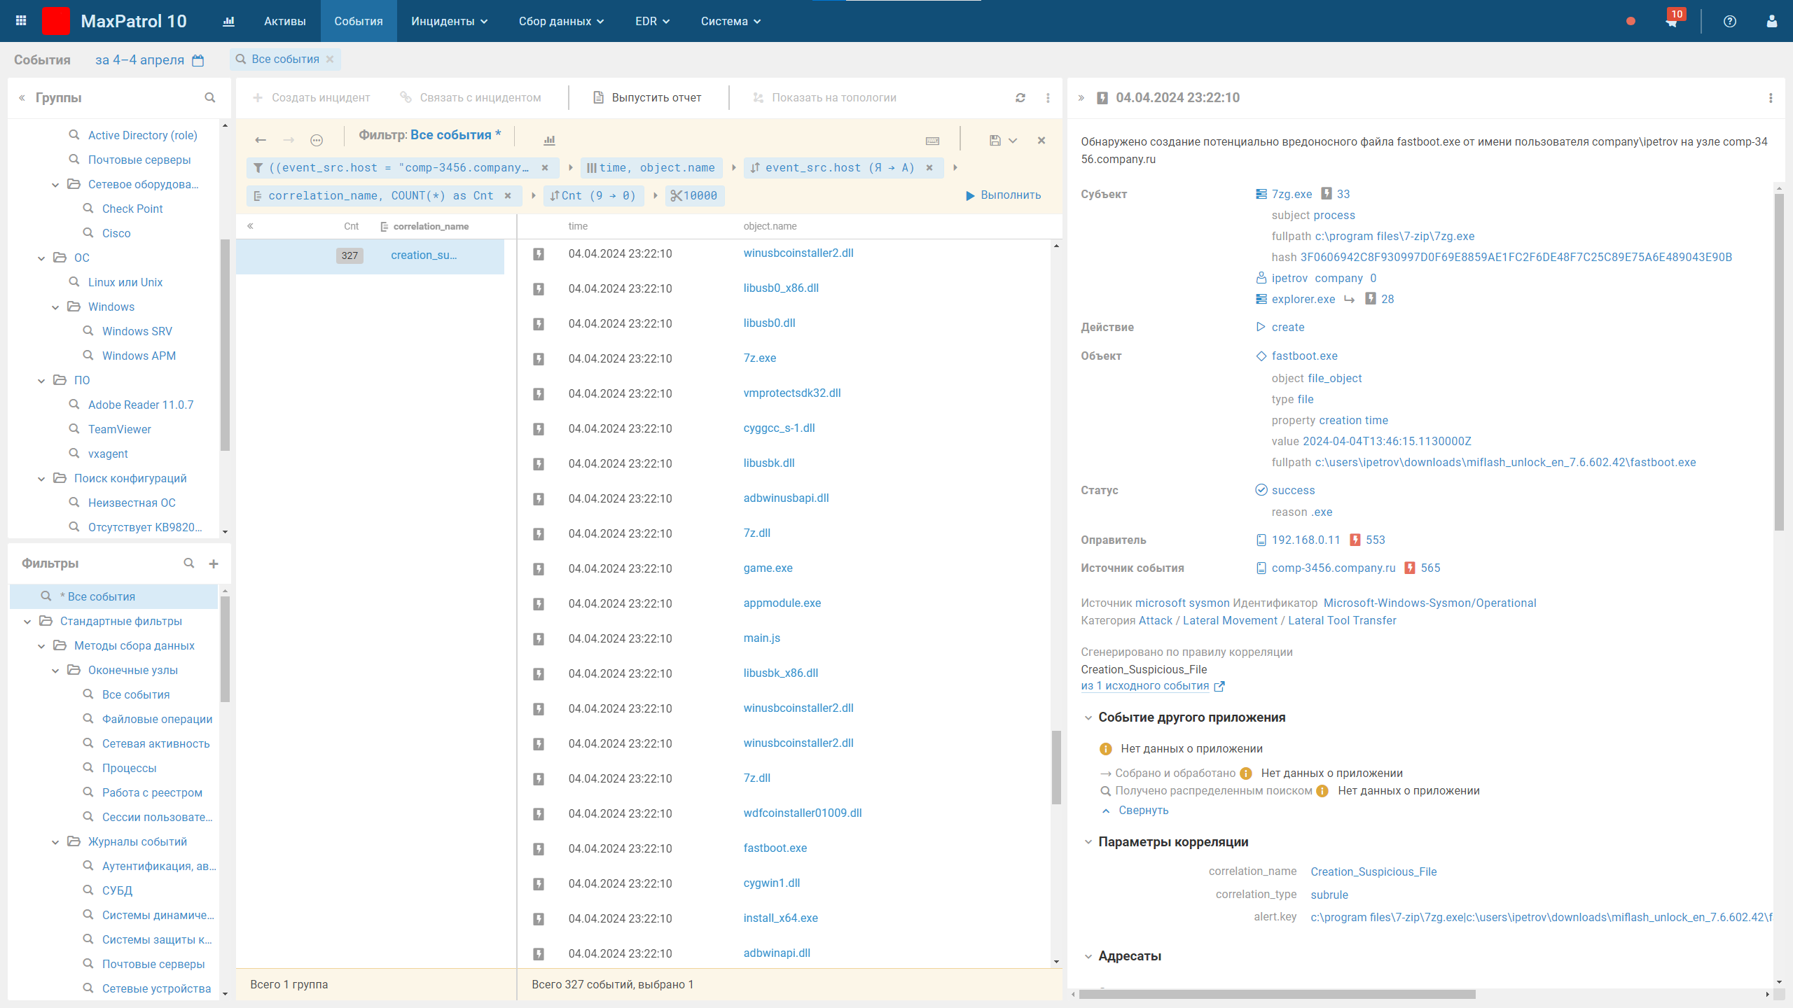The image size is (1793, 1008).
Task: Open the fastboot.exe event row
Action: (x=784, y=848)
